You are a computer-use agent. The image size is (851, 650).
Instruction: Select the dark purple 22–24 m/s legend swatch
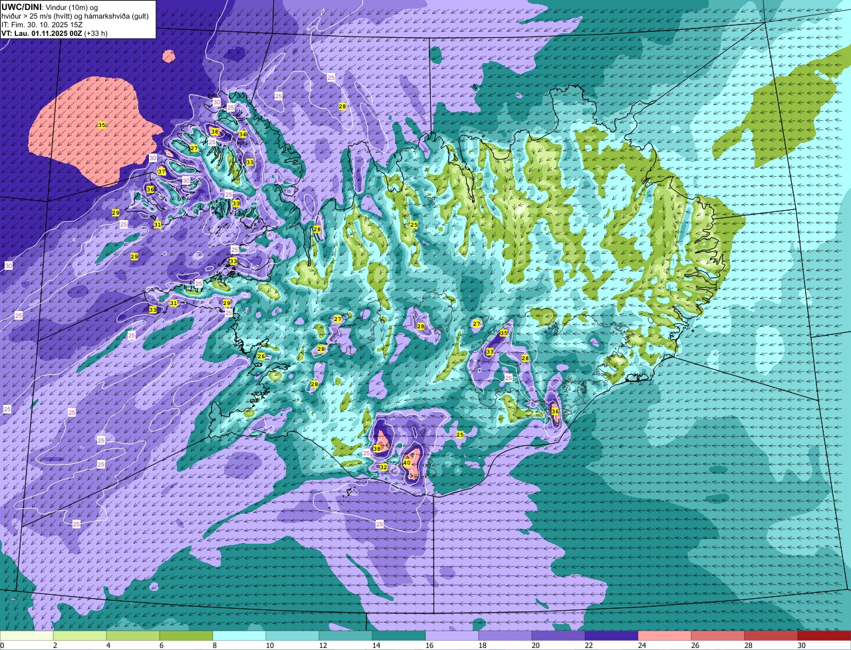coord(612,636)
